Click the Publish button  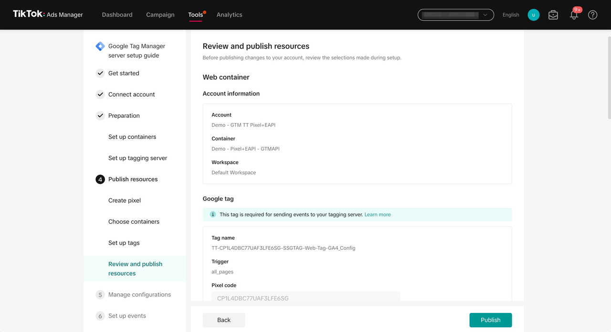click(490, 320)
